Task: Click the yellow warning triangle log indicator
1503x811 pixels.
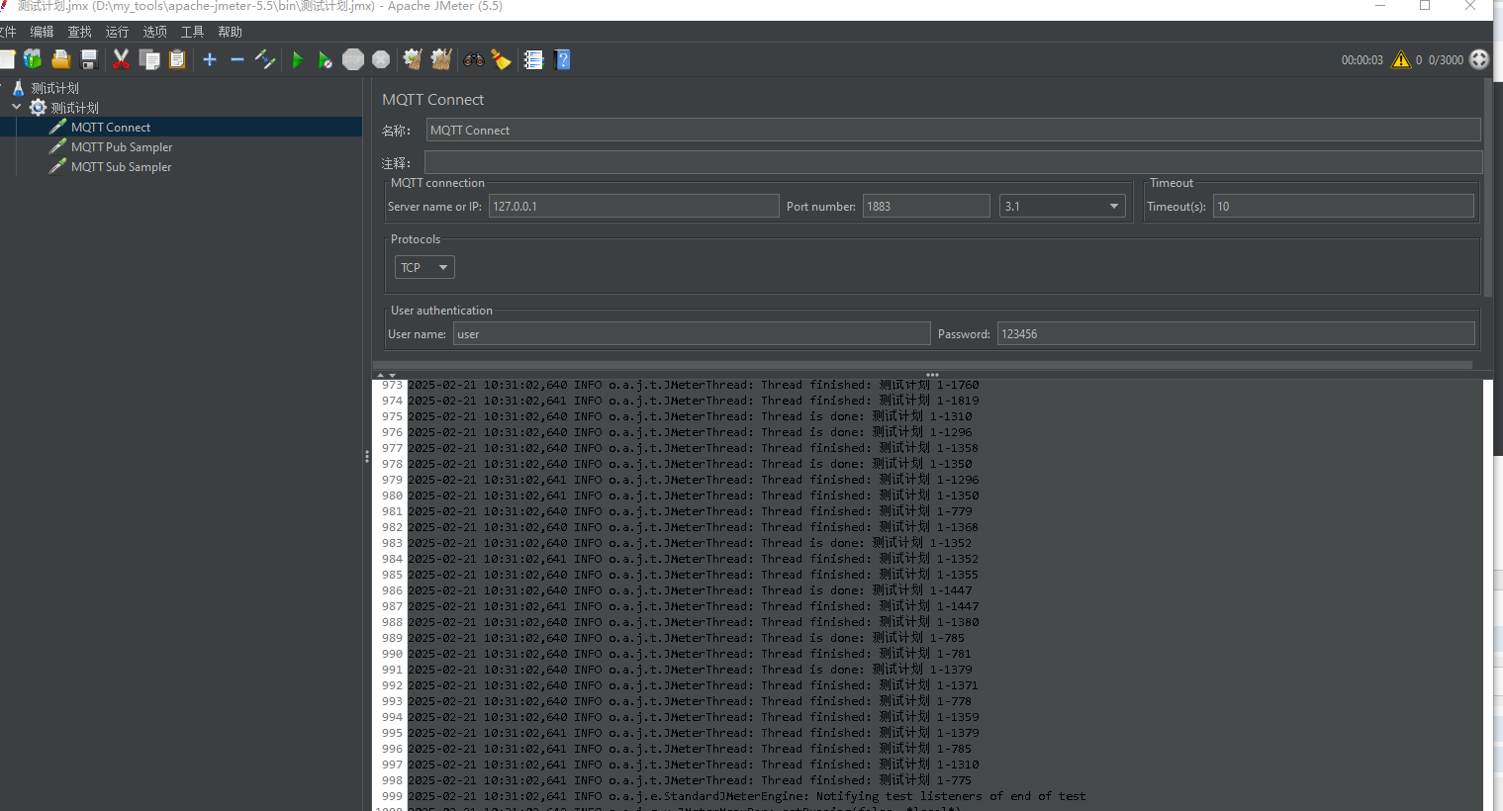Action: click(x=1401, y=59)
